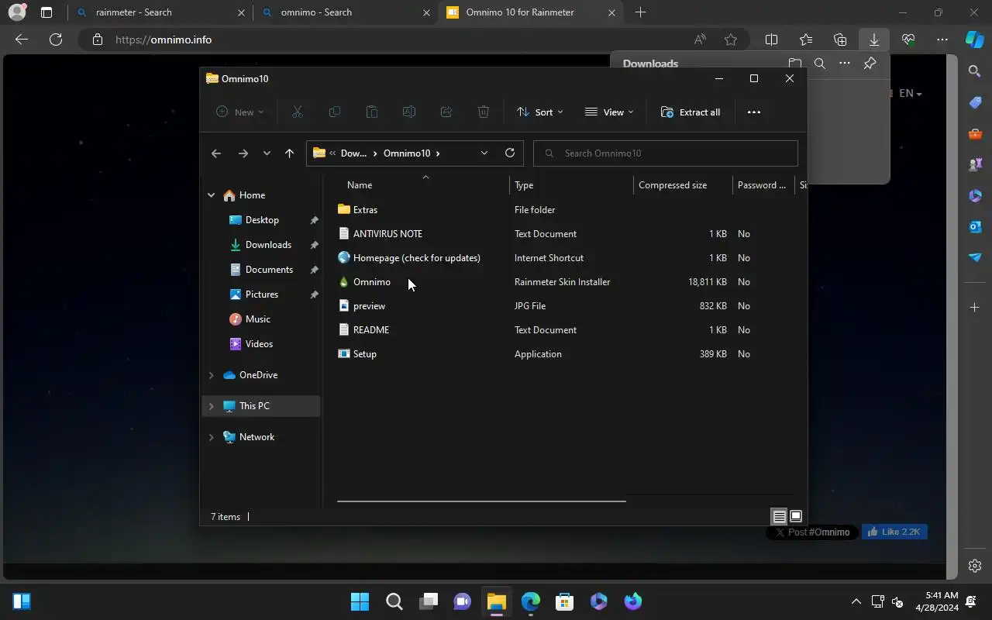Open downloads folder icon in Downloads panel

795,64
